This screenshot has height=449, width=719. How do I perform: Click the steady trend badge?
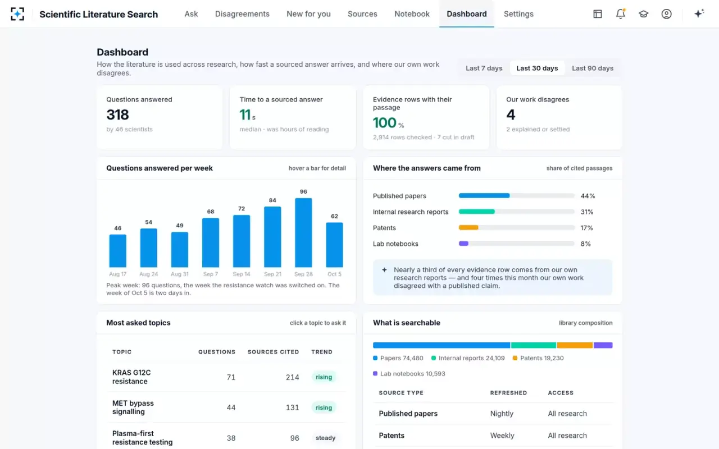click(x=325, y=438)
